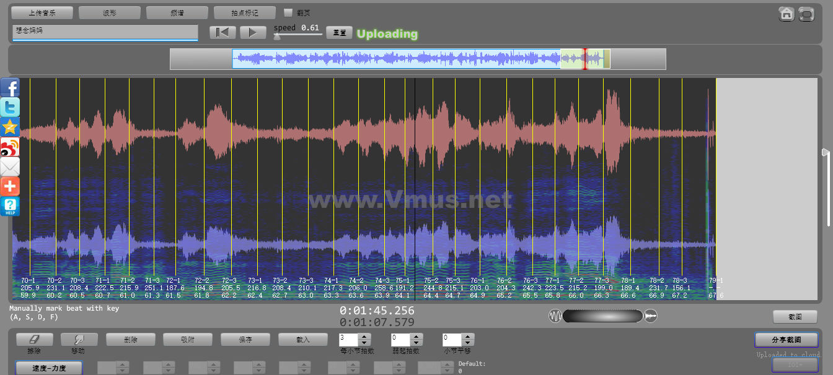
Task: Click the song title text field
Action: [x=105, y=31]
